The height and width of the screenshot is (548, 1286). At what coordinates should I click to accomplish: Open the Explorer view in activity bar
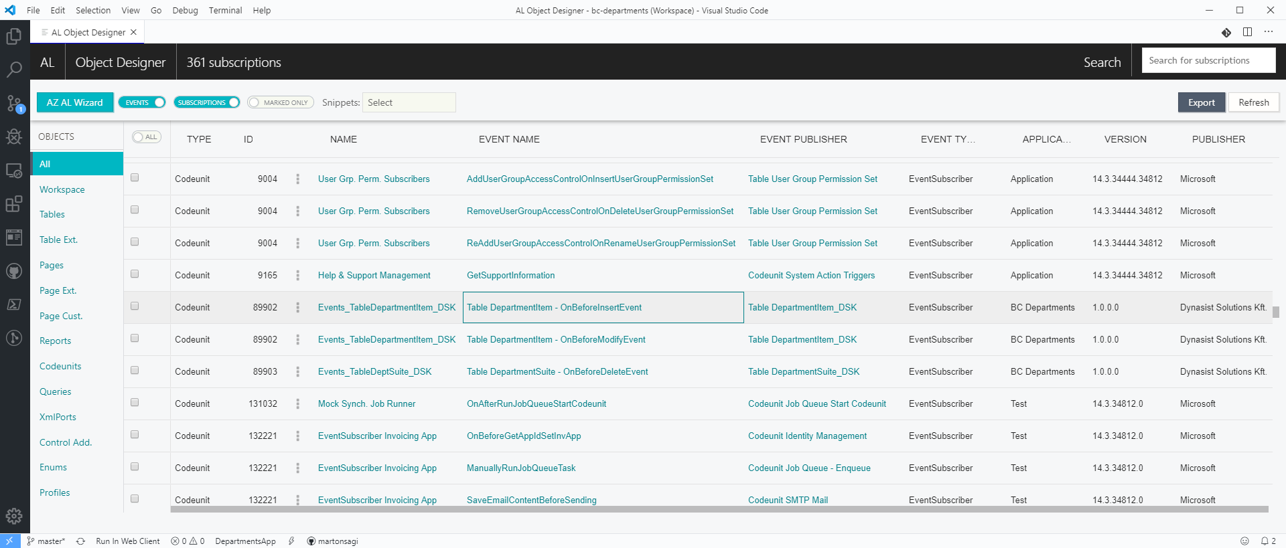click(14, 36)
